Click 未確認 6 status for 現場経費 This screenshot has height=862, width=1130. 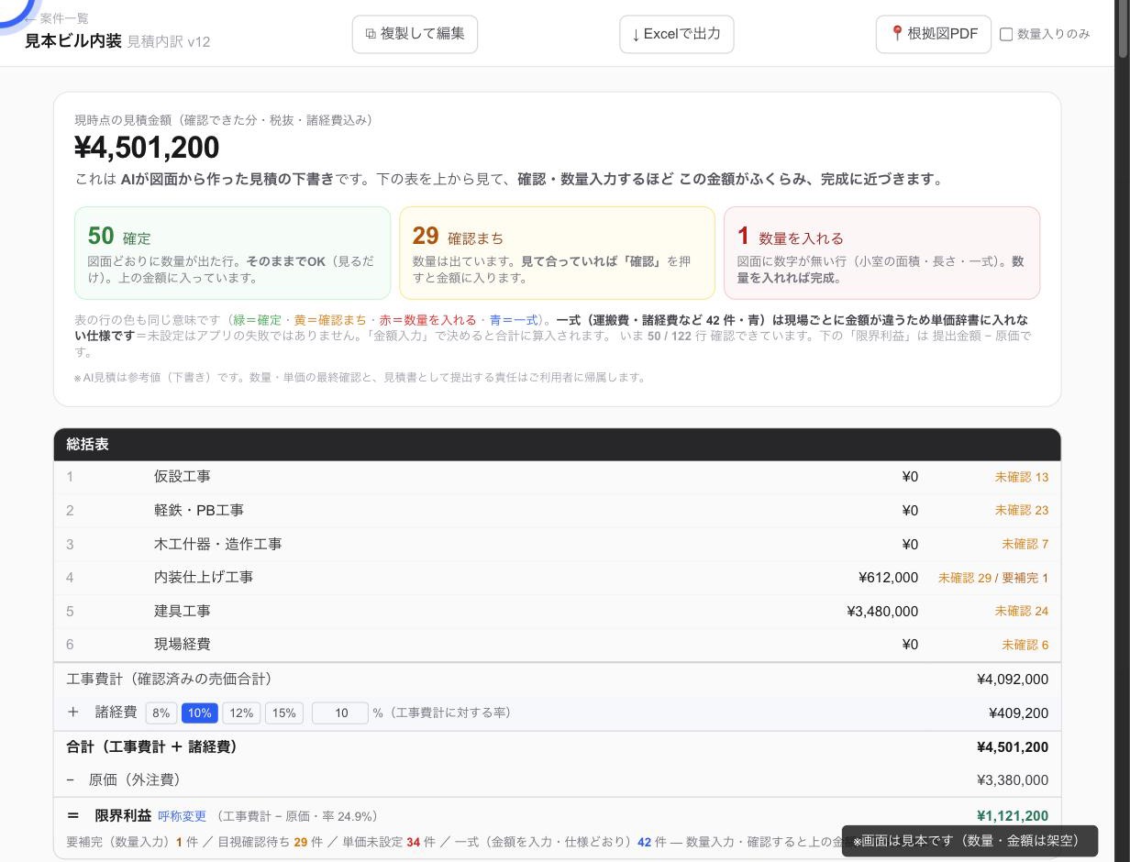[x=1025, y=645]
